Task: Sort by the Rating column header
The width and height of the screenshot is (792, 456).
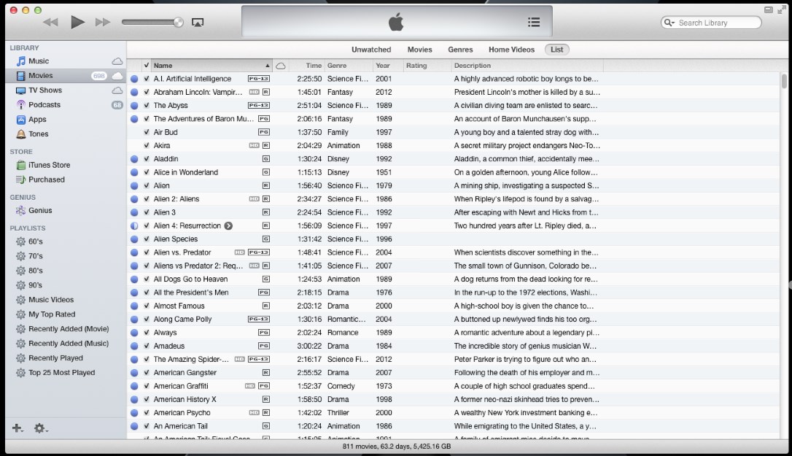Action: tap(427, 66)
